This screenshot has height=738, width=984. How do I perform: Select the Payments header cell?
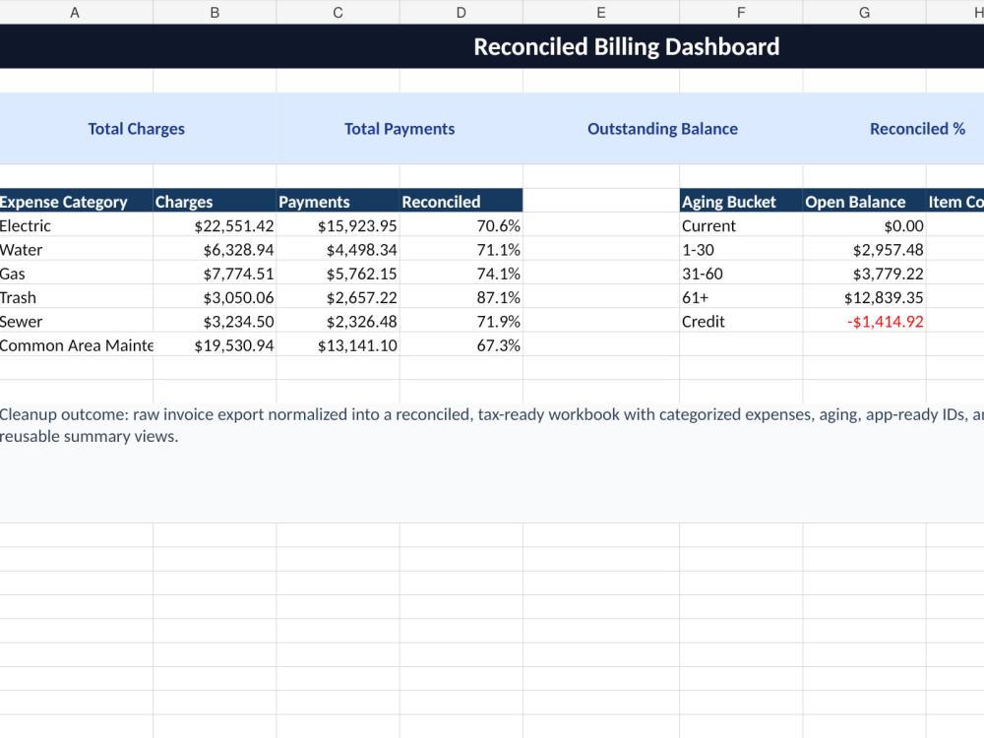coord(338,201)
